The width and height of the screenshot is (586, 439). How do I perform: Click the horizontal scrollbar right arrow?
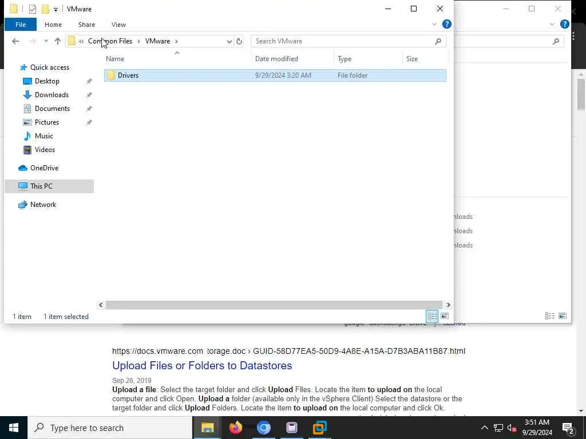(448, 305)
